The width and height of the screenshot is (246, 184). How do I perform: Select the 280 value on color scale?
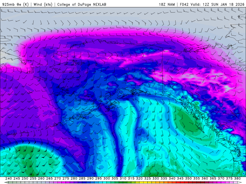(x=74, y=178)
